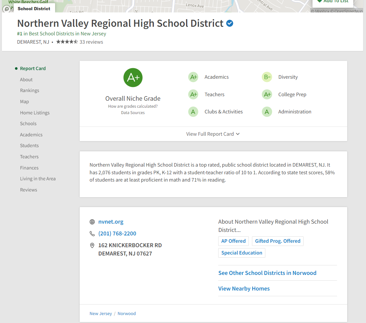Screen dimensions: 366x323
Task: Open the Data Sources link
Action: [133, 113]
